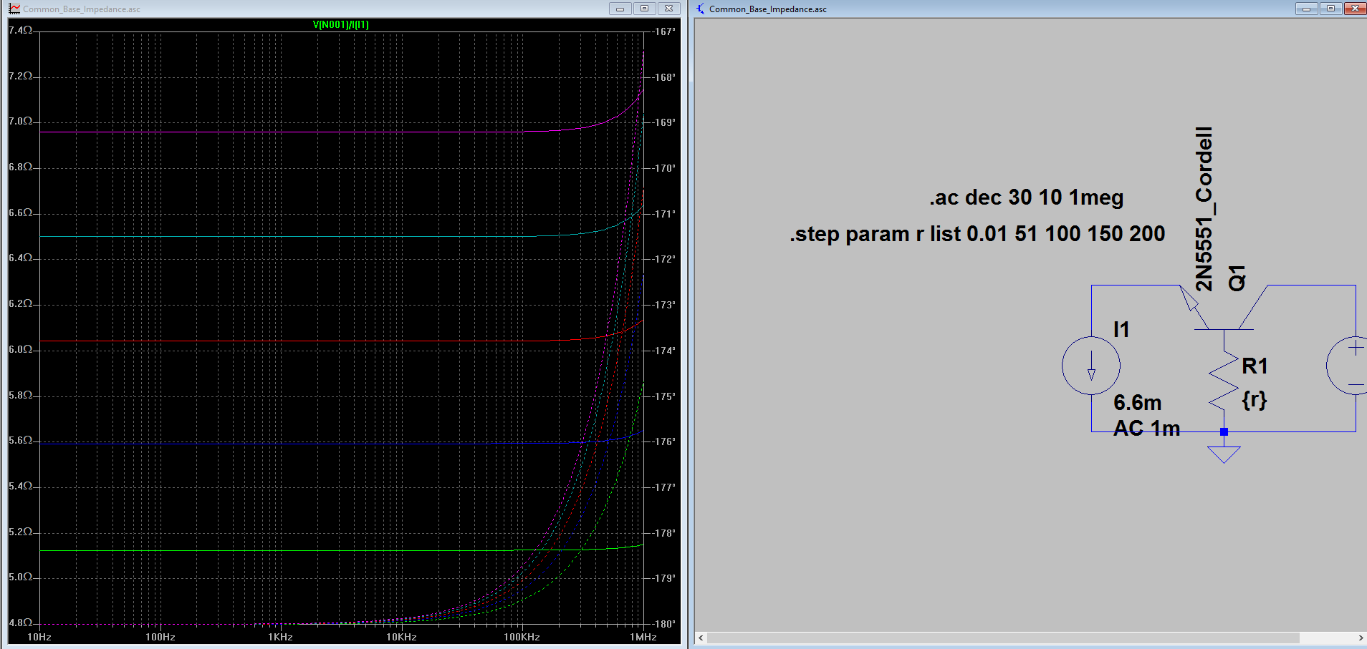Viewport: 1367px width, 649px height.
Task: Click the V(N001)/I(I1) trace label
Action: coord(341,24)
